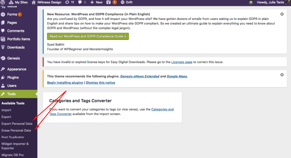Click Begin installing plugins link
The image size is (291, 158).
click(65, 83)
